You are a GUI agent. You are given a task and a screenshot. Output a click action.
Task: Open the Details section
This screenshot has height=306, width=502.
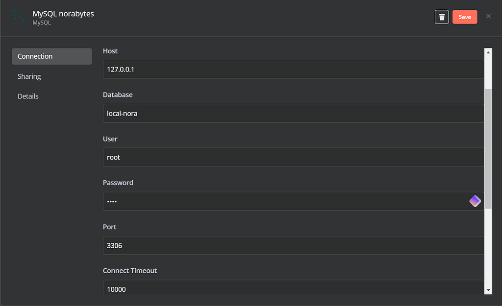pos(28,96)
